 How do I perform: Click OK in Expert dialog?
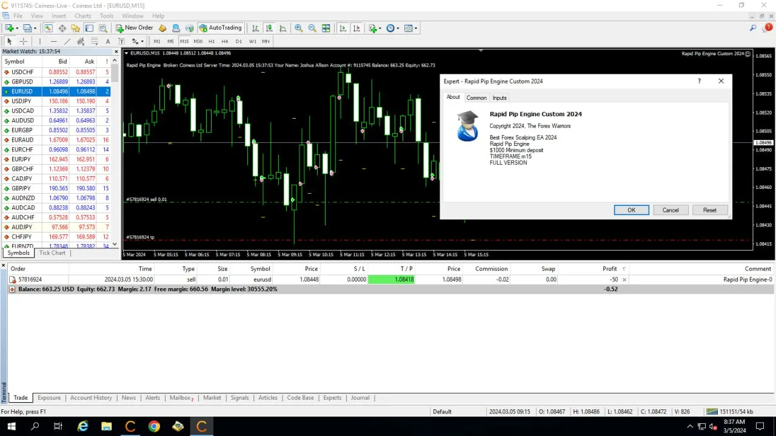631,210
